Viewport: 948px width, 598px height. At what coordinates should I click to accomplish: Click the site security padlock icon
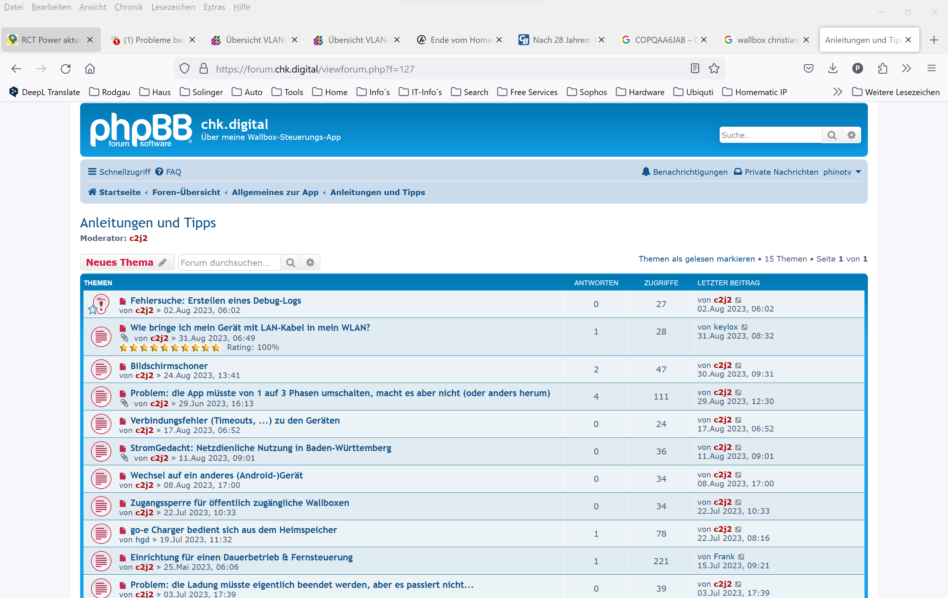(x=204, y=69)
